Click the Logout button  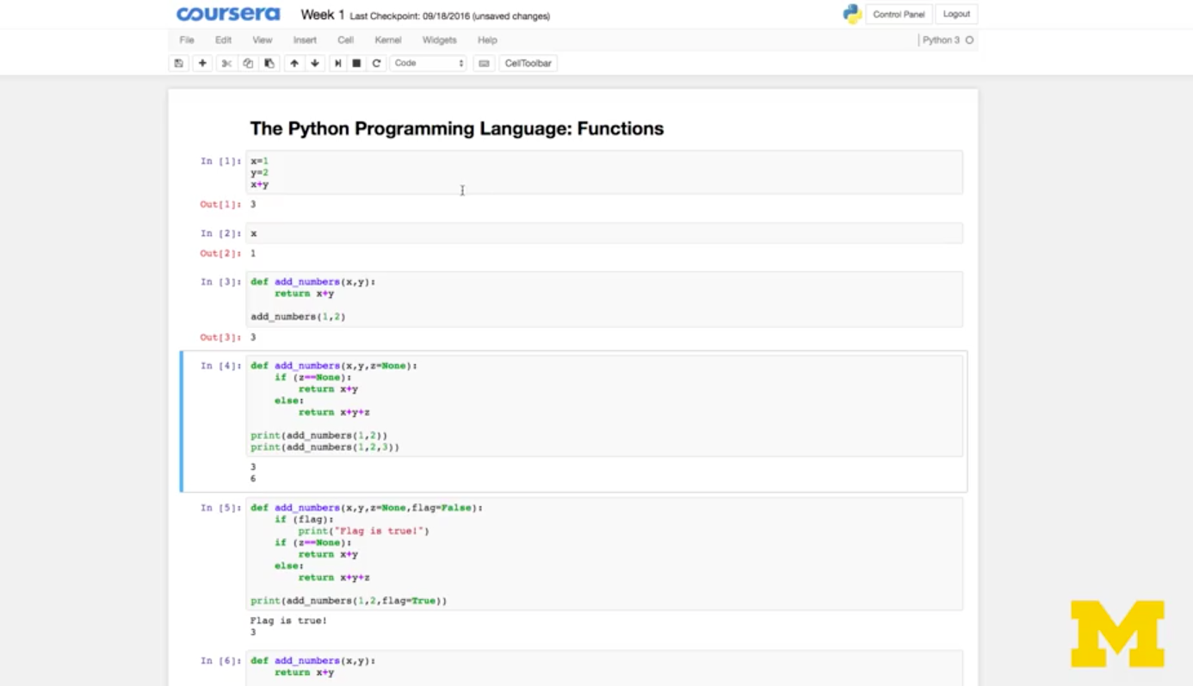coord(956,14)
